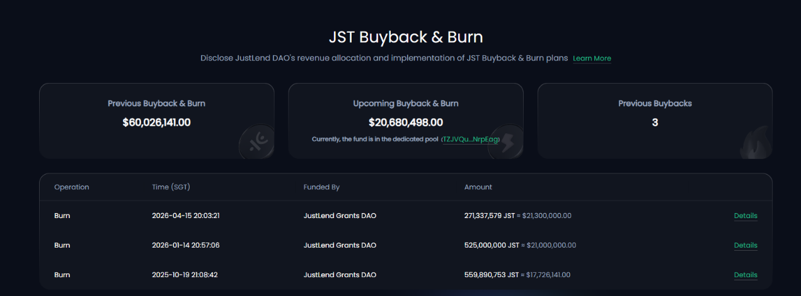Click the Funded By column header
The height and width of the screenshot is (296, 801).
pyautogui.click(x=321, y=187)
